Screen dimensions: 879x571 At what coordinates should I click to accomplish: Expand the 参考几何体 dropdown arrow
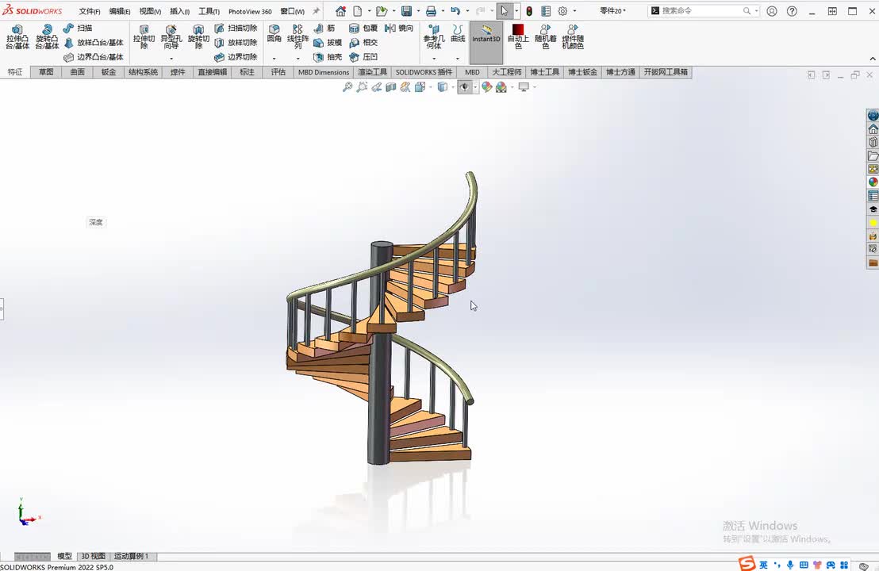coord(434,58)
